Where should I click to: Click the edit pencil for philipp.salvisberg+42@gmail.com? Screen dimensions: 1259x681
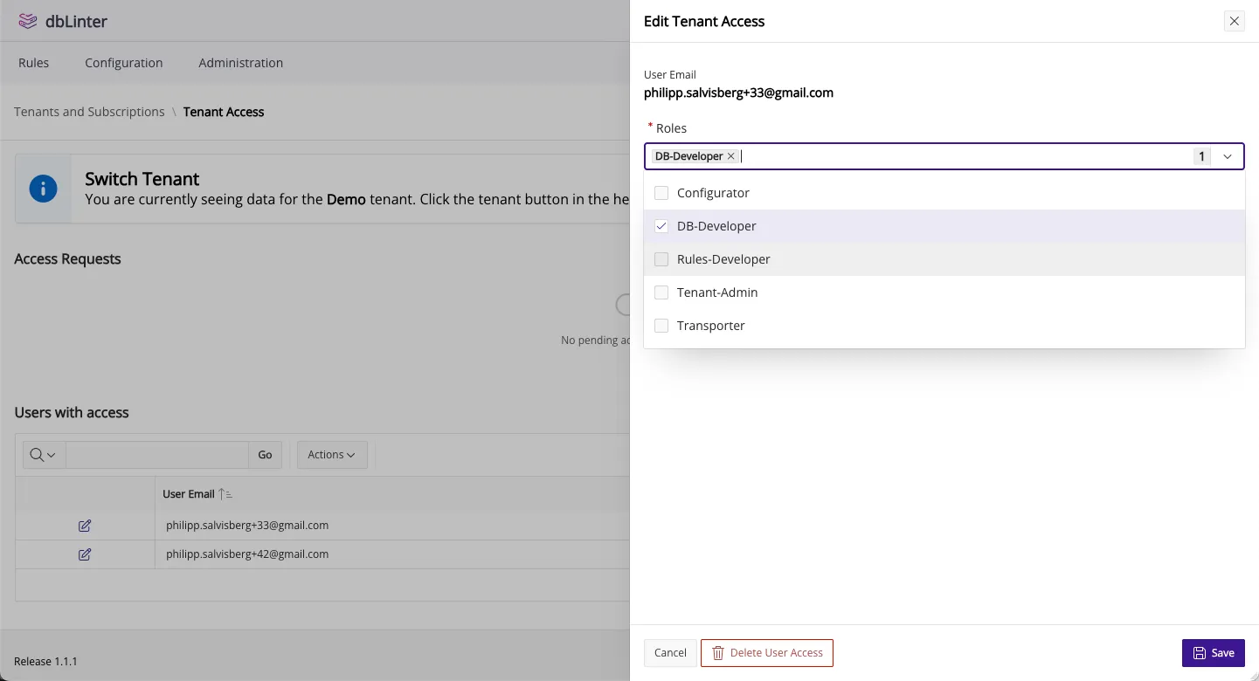click(84, 554)
